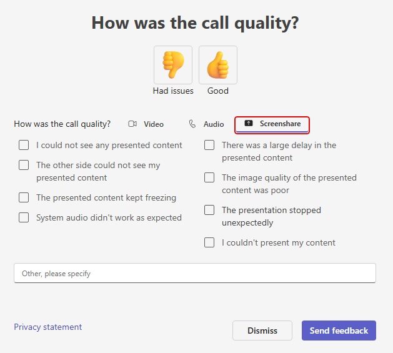Viewport: 393px width, 353px height.
Task: Tick the 'large delay in presented content' checkbox
Action: (x=209, y=145)
